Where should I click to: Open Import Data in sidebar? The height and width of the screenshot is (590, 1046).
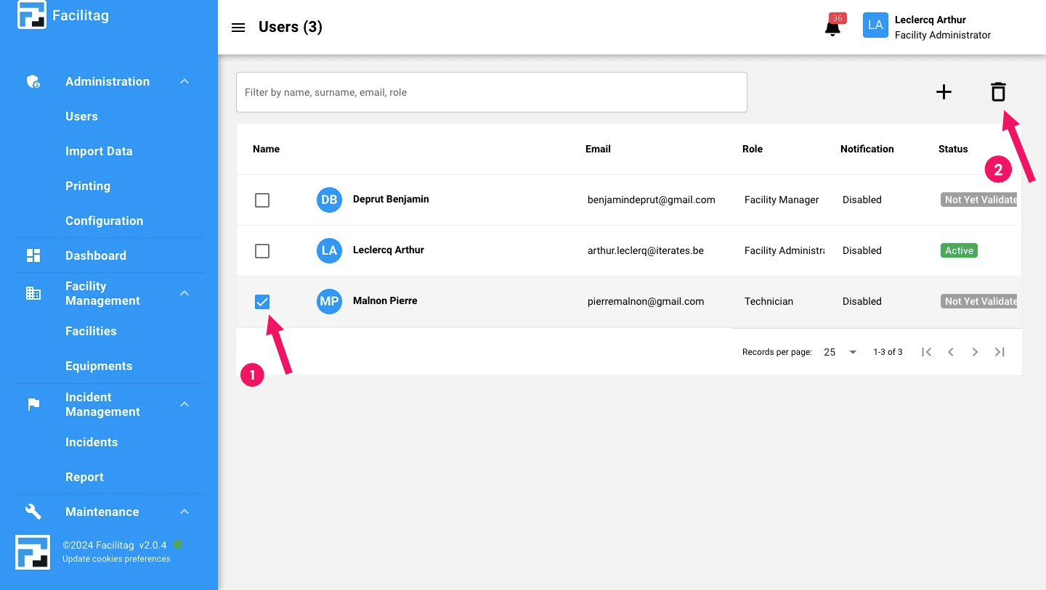tap(99, 151)
